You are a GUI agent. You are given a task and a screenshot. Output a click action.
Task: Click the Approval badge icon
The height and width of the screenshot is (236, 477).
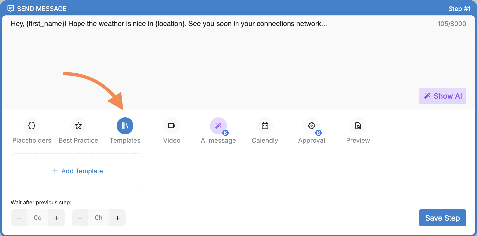[311, 126]
